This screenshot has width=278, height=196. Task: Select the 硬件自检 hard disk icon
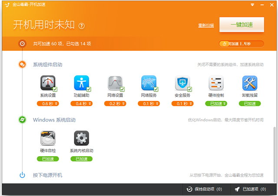click(x=48, y=138)
